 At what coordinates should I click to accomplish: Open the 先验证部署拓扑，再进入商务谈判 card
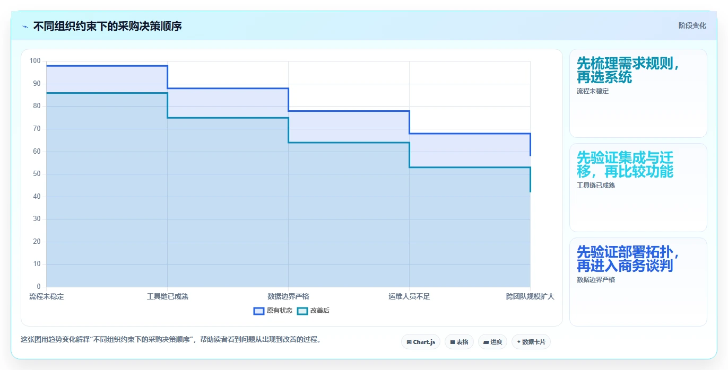pos(638,282)
